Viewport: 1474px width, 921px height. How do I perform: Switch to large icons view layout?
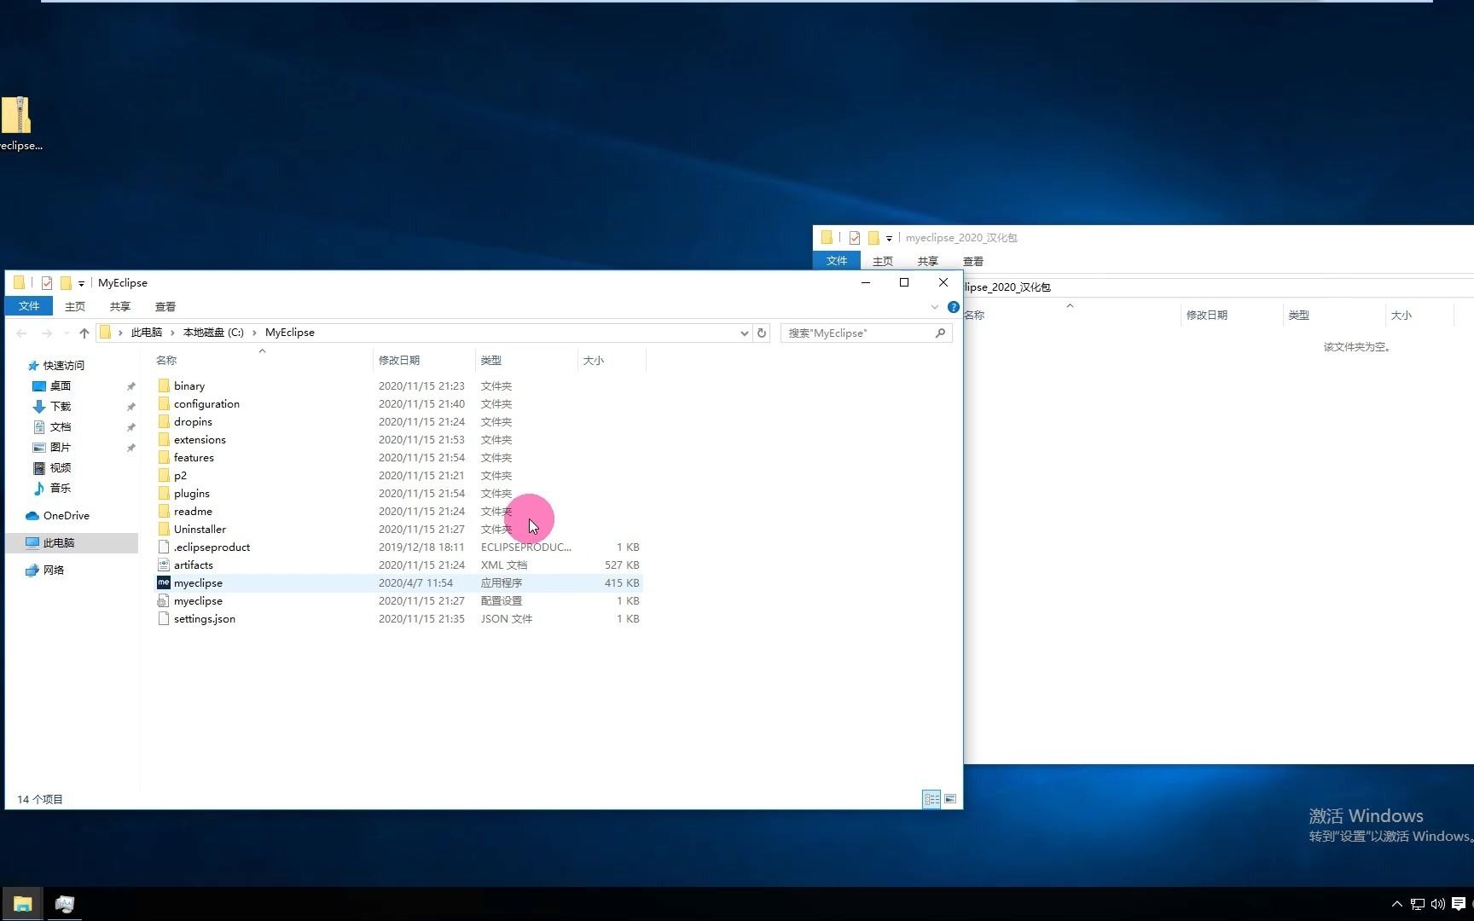[x=950, y=799]
